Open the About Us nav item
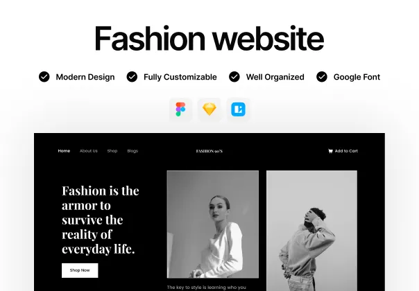This screenshot has width=419, height=291. [x=89, y=151]
